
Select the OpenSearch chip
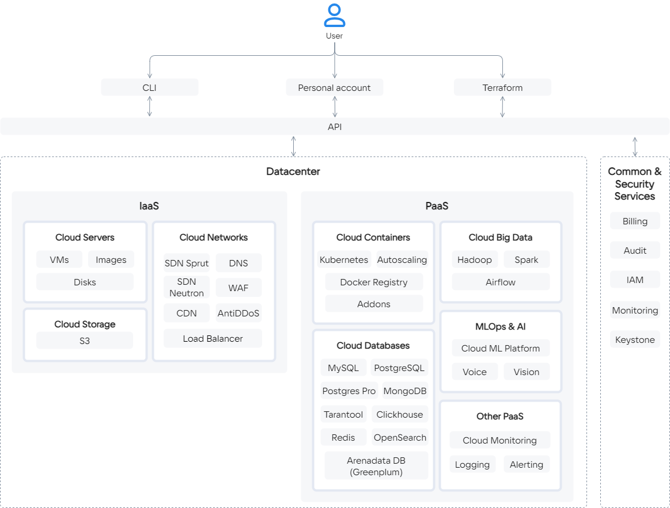pyautogui.click(x=400, y=437)
